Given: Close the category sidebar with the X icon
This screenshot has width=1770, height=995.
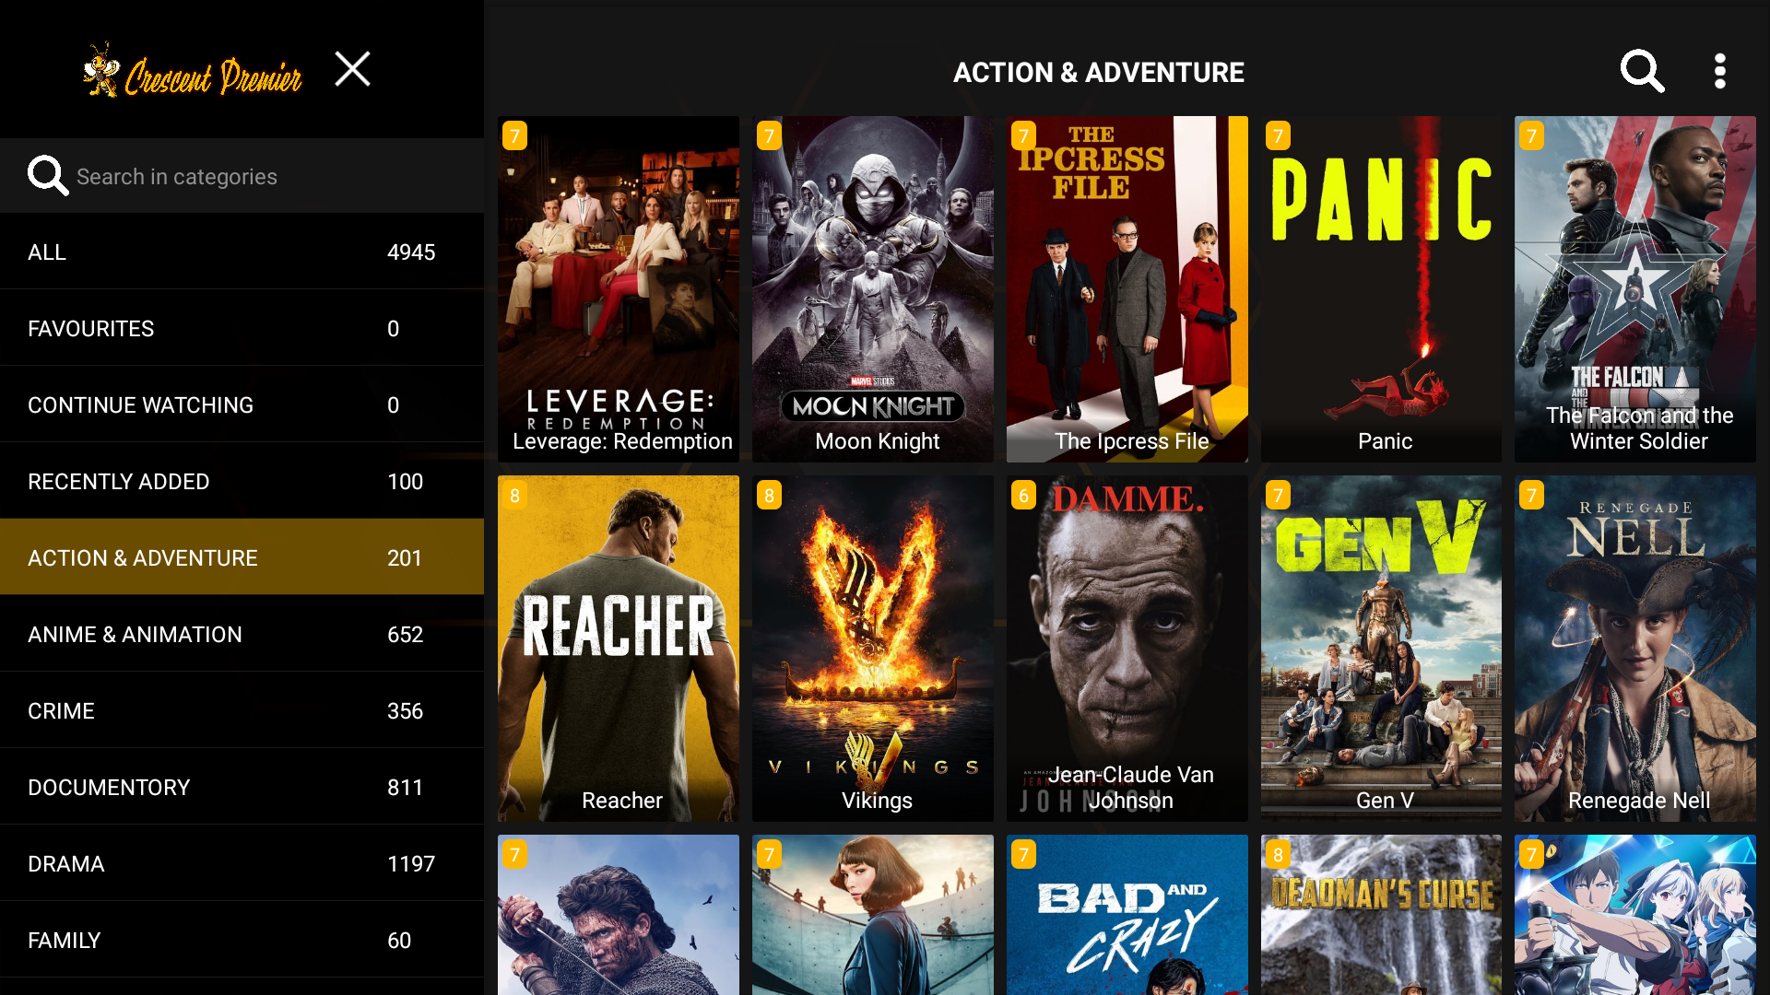Looking at the screenshot, I should (x=352, y=69).
